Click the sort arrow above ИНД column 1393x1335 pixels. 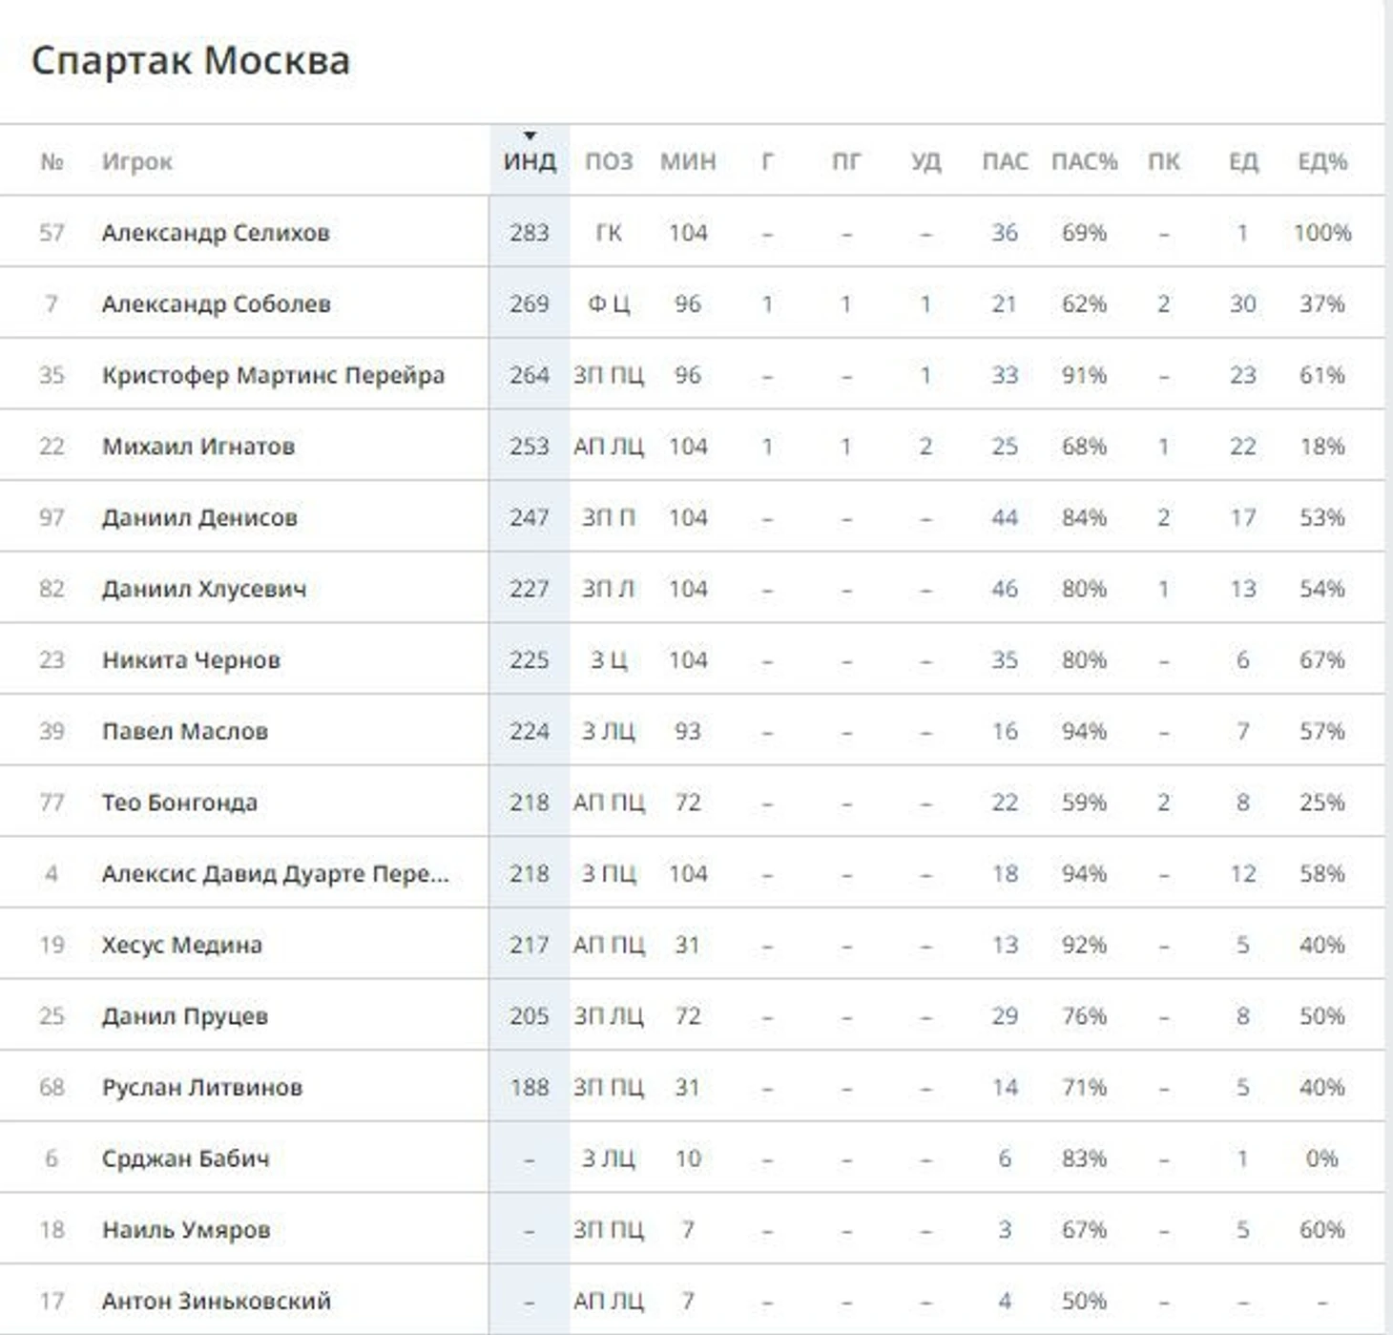click(530, 136)
